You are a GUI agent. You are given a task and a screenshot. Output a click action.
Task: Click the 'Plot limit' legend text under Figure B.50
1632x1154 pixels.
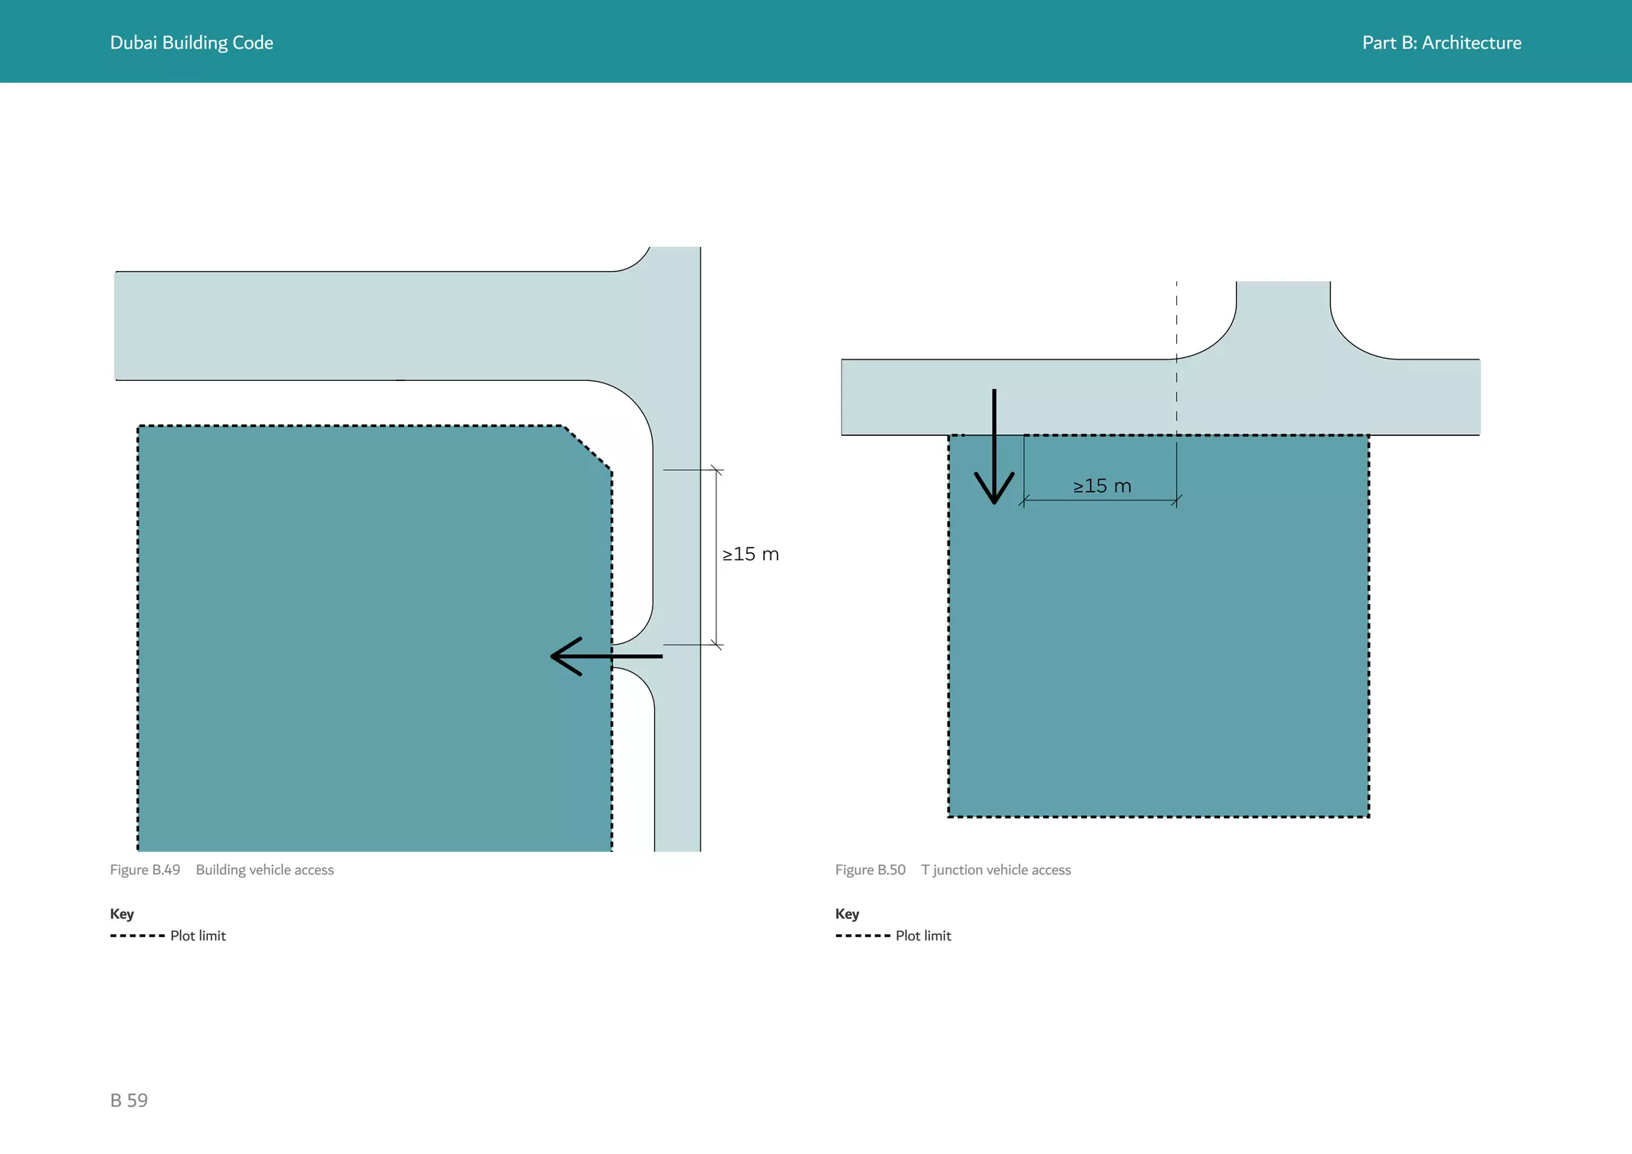click(923, 936)
